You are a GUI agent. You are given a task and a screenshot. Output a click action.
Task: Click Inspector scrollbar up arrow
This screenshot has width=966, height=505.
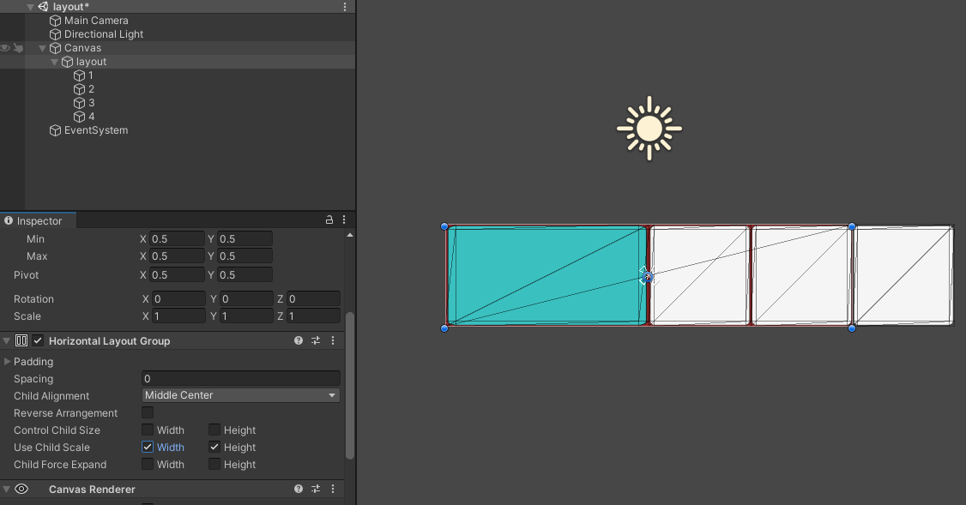(350, 235)
